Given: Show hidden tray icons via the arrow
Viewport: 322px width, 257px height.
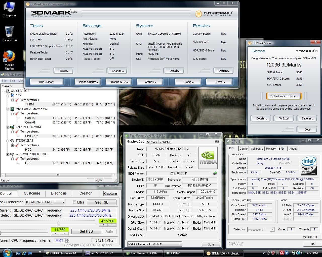Looking at the screenshot, I should click(x=264, y=253).
